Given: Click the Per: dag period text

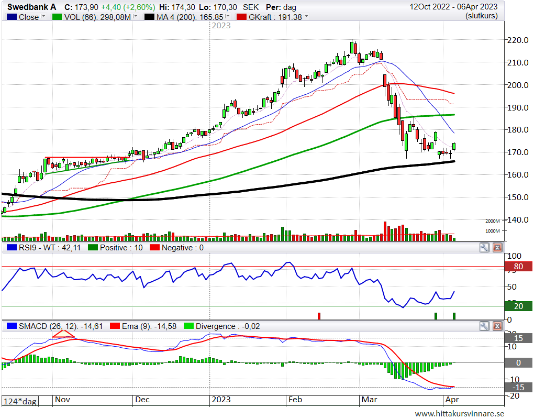Looking at the screenshot, I should (x=281, y=7).
